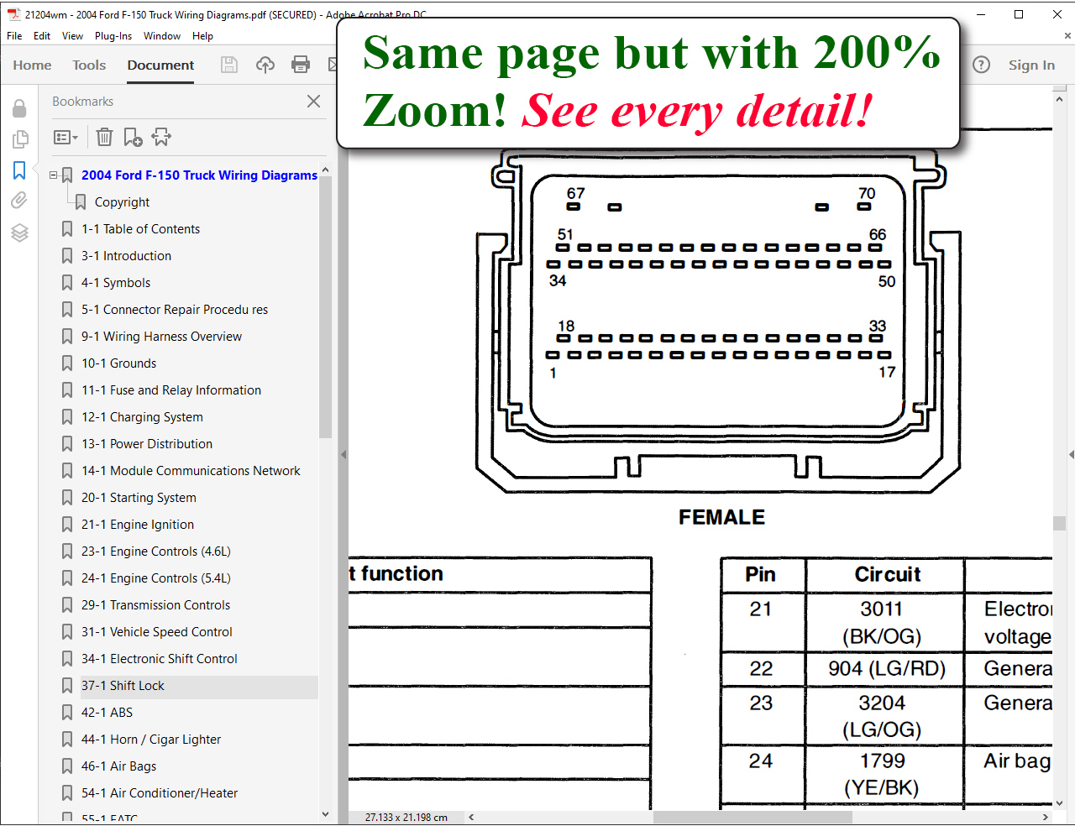This screenshot has height=826, width=1075.
Task: Select the 23-1 Engine Controls (4.6L) bookmark
Action: 156,552
